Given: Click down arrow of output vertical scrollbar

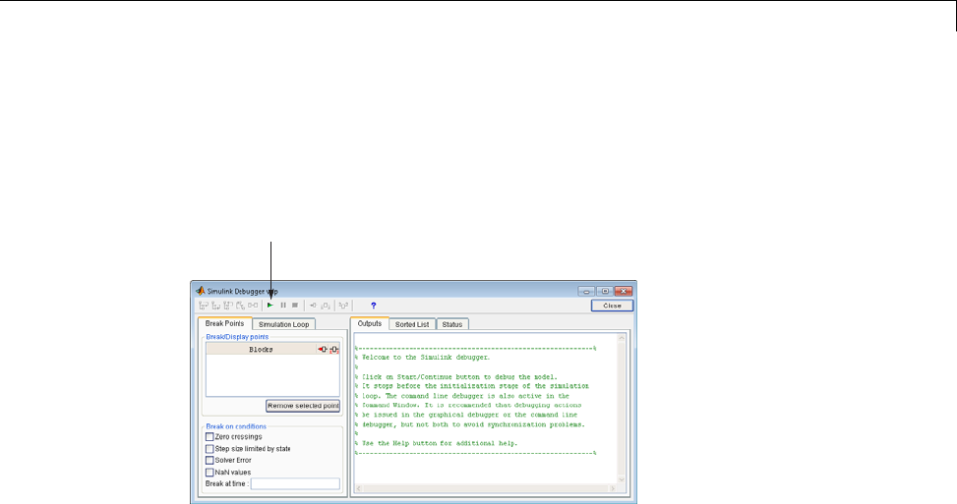Looking at the screenshot, I should pyautogui.click(x=622, y=479).
